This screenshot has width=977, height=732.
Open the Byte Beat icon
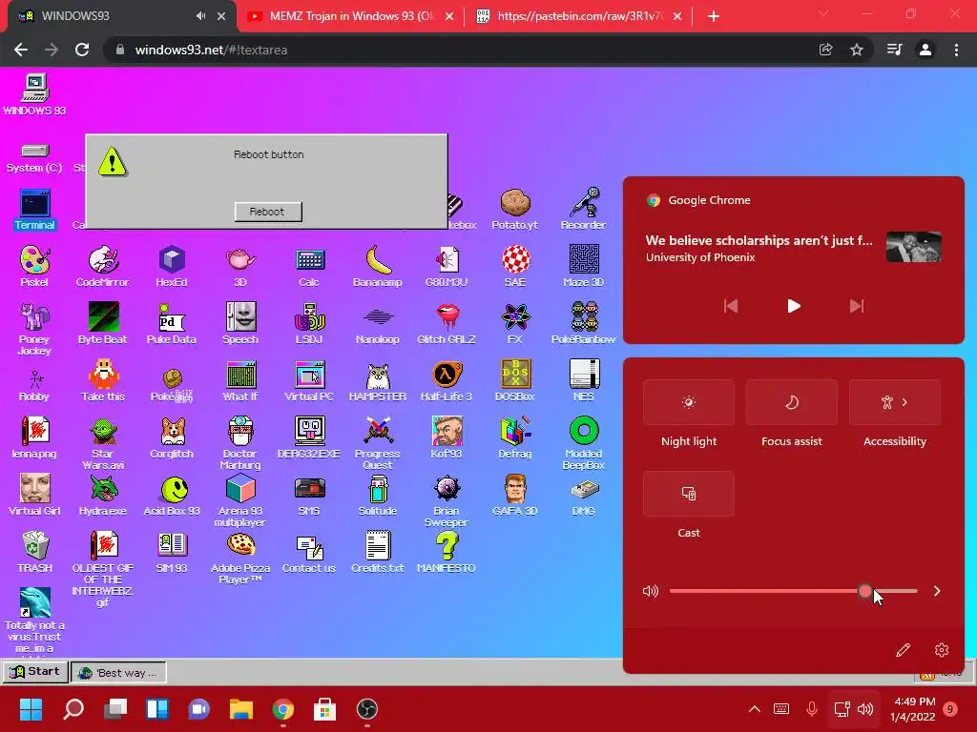coord(103,323)
